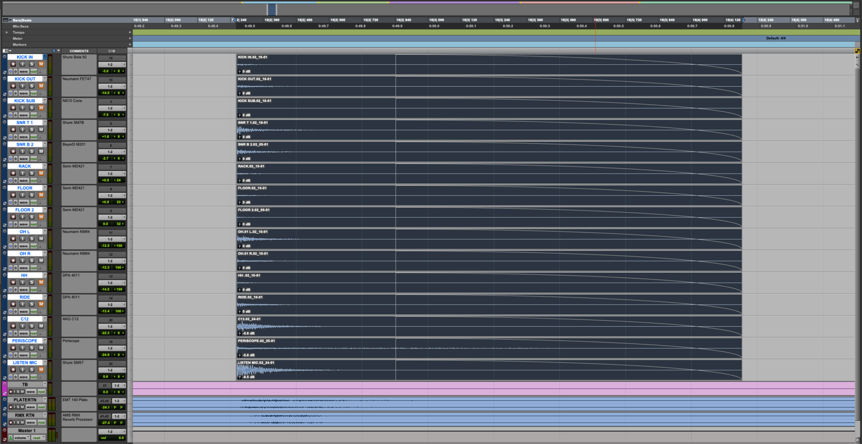The width and height of the screenshot is (862, 444).
Task: Click the wave view button on OH L
Action: 24,246
